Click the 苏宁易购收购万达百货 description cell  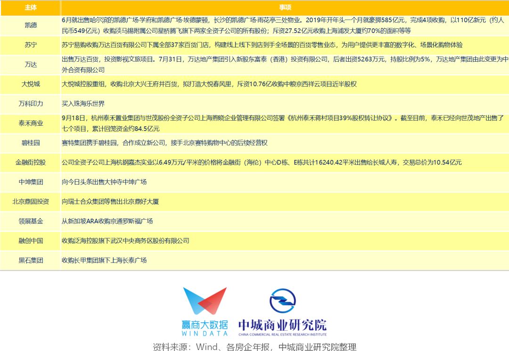tap(285, 45)
